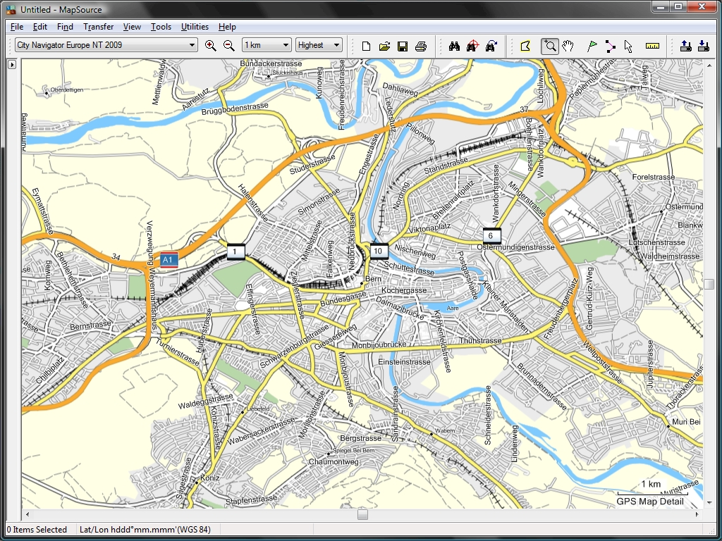Click the vertical scrollbar thumb beside the map
Image resolution: width=722 pixels, height=541 pixels.
(709, 285)
